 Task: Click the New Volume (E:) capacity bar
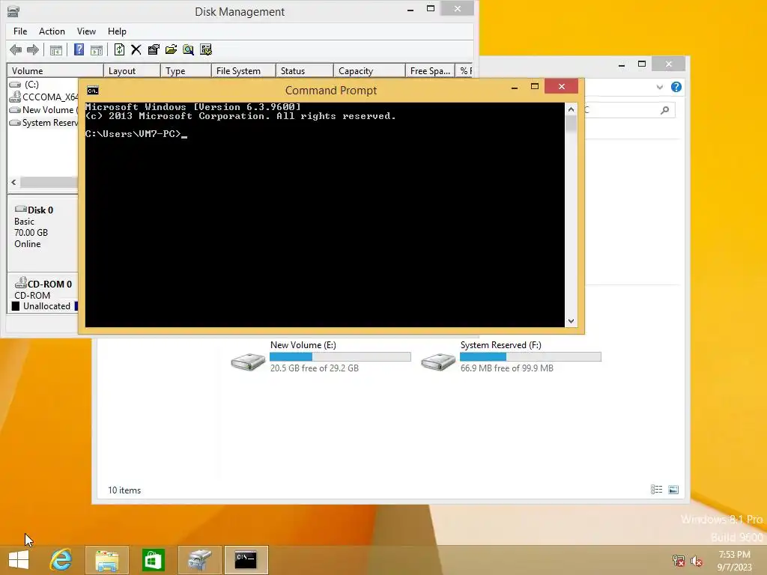click(341, 357)
